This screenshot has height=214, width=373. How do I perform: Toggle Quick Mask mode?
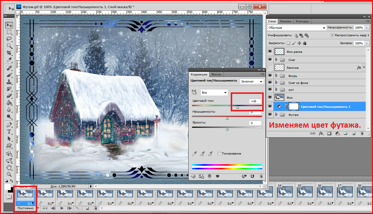[9, 197]
